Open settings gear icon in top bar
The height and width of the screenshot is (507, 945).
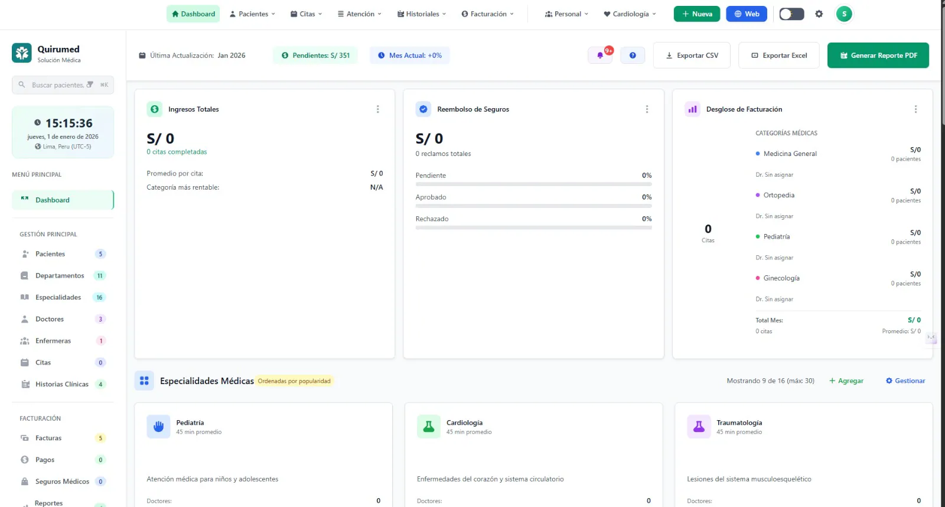[x=819, y=14]
